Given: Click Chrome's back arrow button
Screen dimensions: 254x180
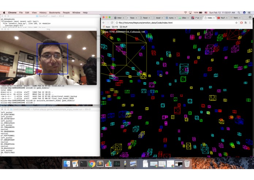Looking at the screenshot, I should [x=104, y=23].
